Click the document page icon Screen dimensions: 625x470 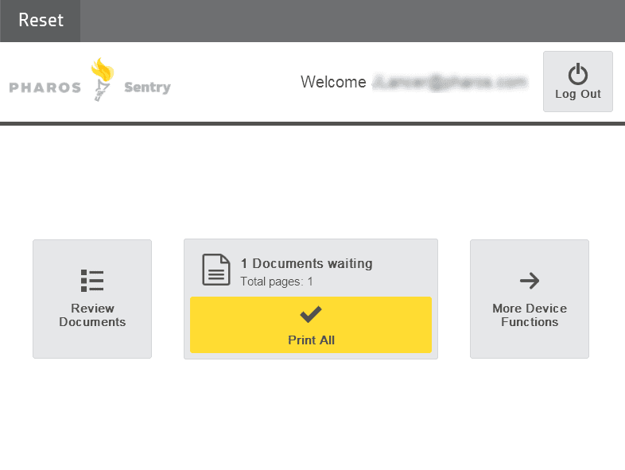(x=216, y=270)
